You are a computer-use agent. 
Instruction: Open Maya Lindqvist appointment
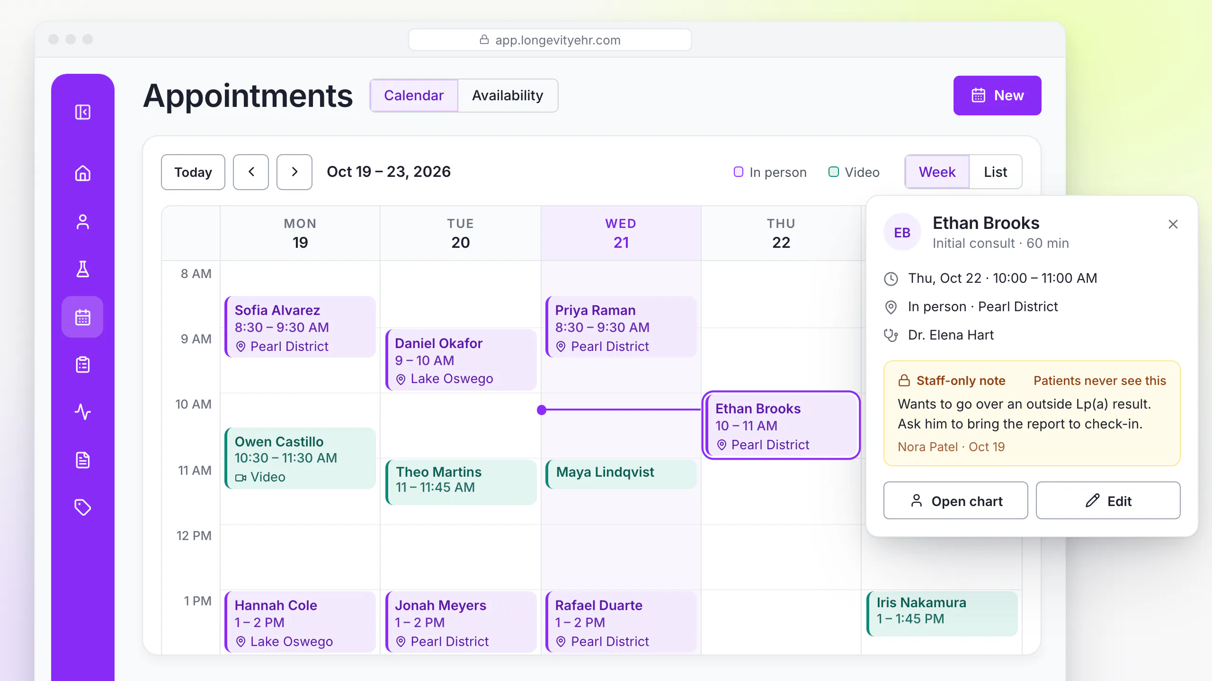point(621,474)
